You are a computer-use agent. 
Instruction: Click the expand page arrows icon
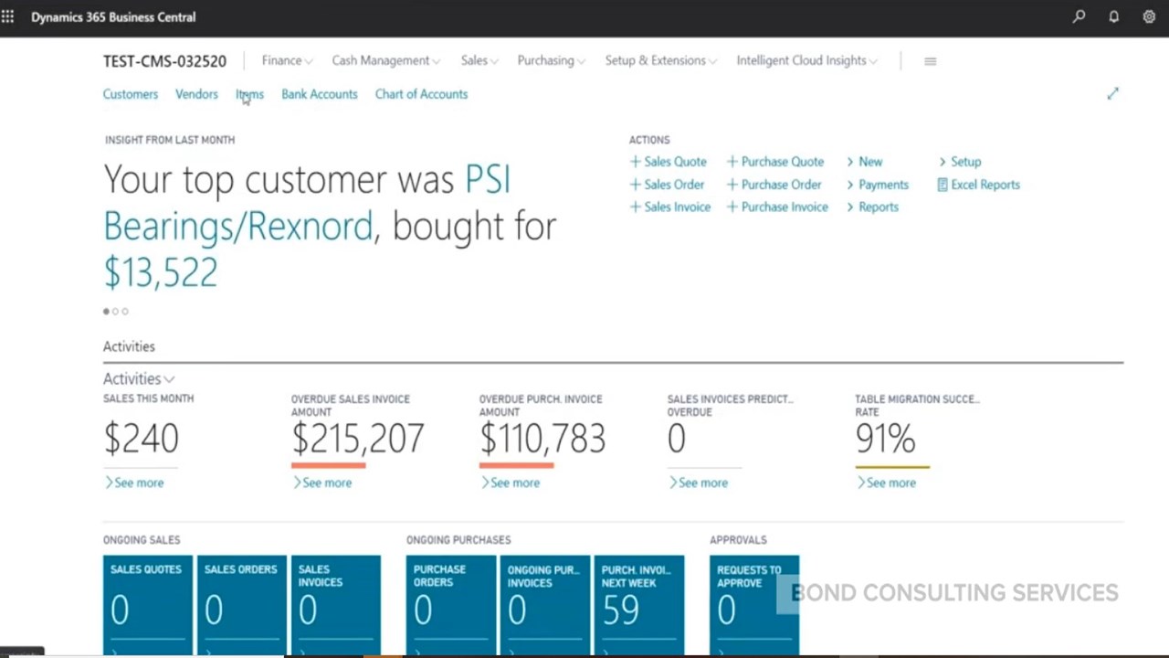(x=1112, y=94)
